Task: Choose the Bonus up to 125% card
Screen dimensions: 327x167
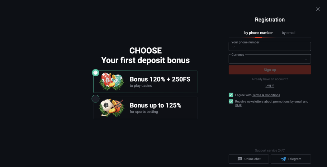Action: (x=155, y=108)
